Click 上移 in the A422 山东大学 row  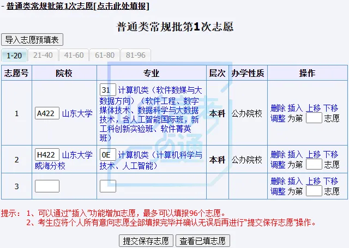(x=313, y=108)
